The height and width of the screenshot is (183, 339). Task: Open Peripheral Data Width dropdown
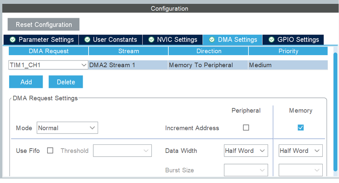tap(246, 151)
